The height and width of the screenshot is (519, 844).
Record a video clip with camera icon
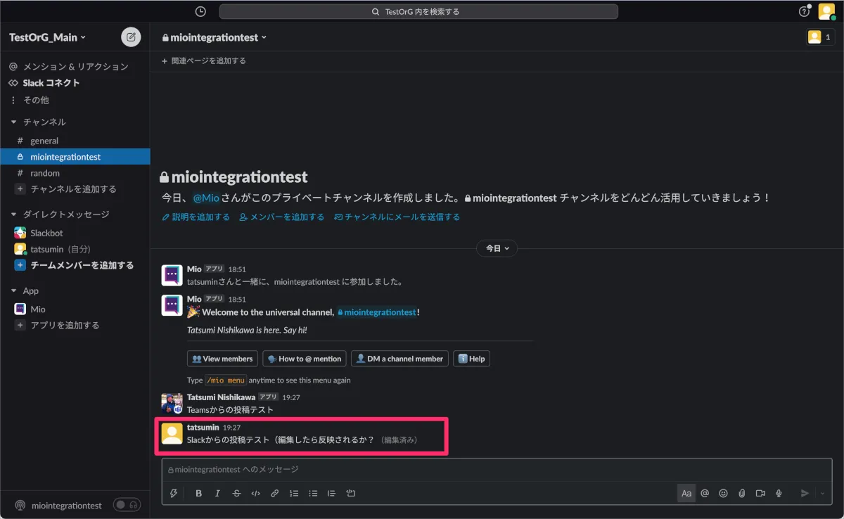760,494
